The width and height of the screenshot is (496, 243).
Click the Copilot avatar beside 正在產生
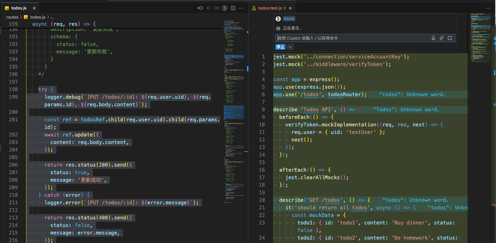coord(278,28)
